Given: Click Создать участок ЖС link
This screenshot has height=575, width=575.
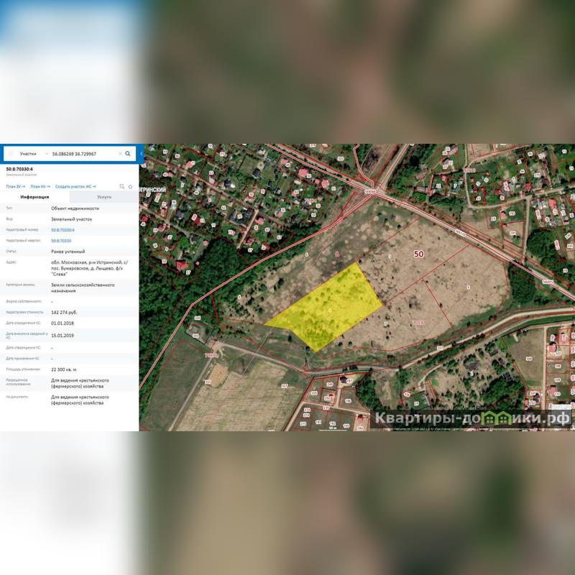Looking at the screenshot, I should point(75,186).
